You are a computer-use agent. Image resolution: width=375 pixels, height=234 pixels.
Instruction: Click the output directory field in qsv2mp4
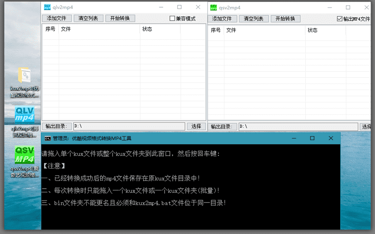point(298,127)
